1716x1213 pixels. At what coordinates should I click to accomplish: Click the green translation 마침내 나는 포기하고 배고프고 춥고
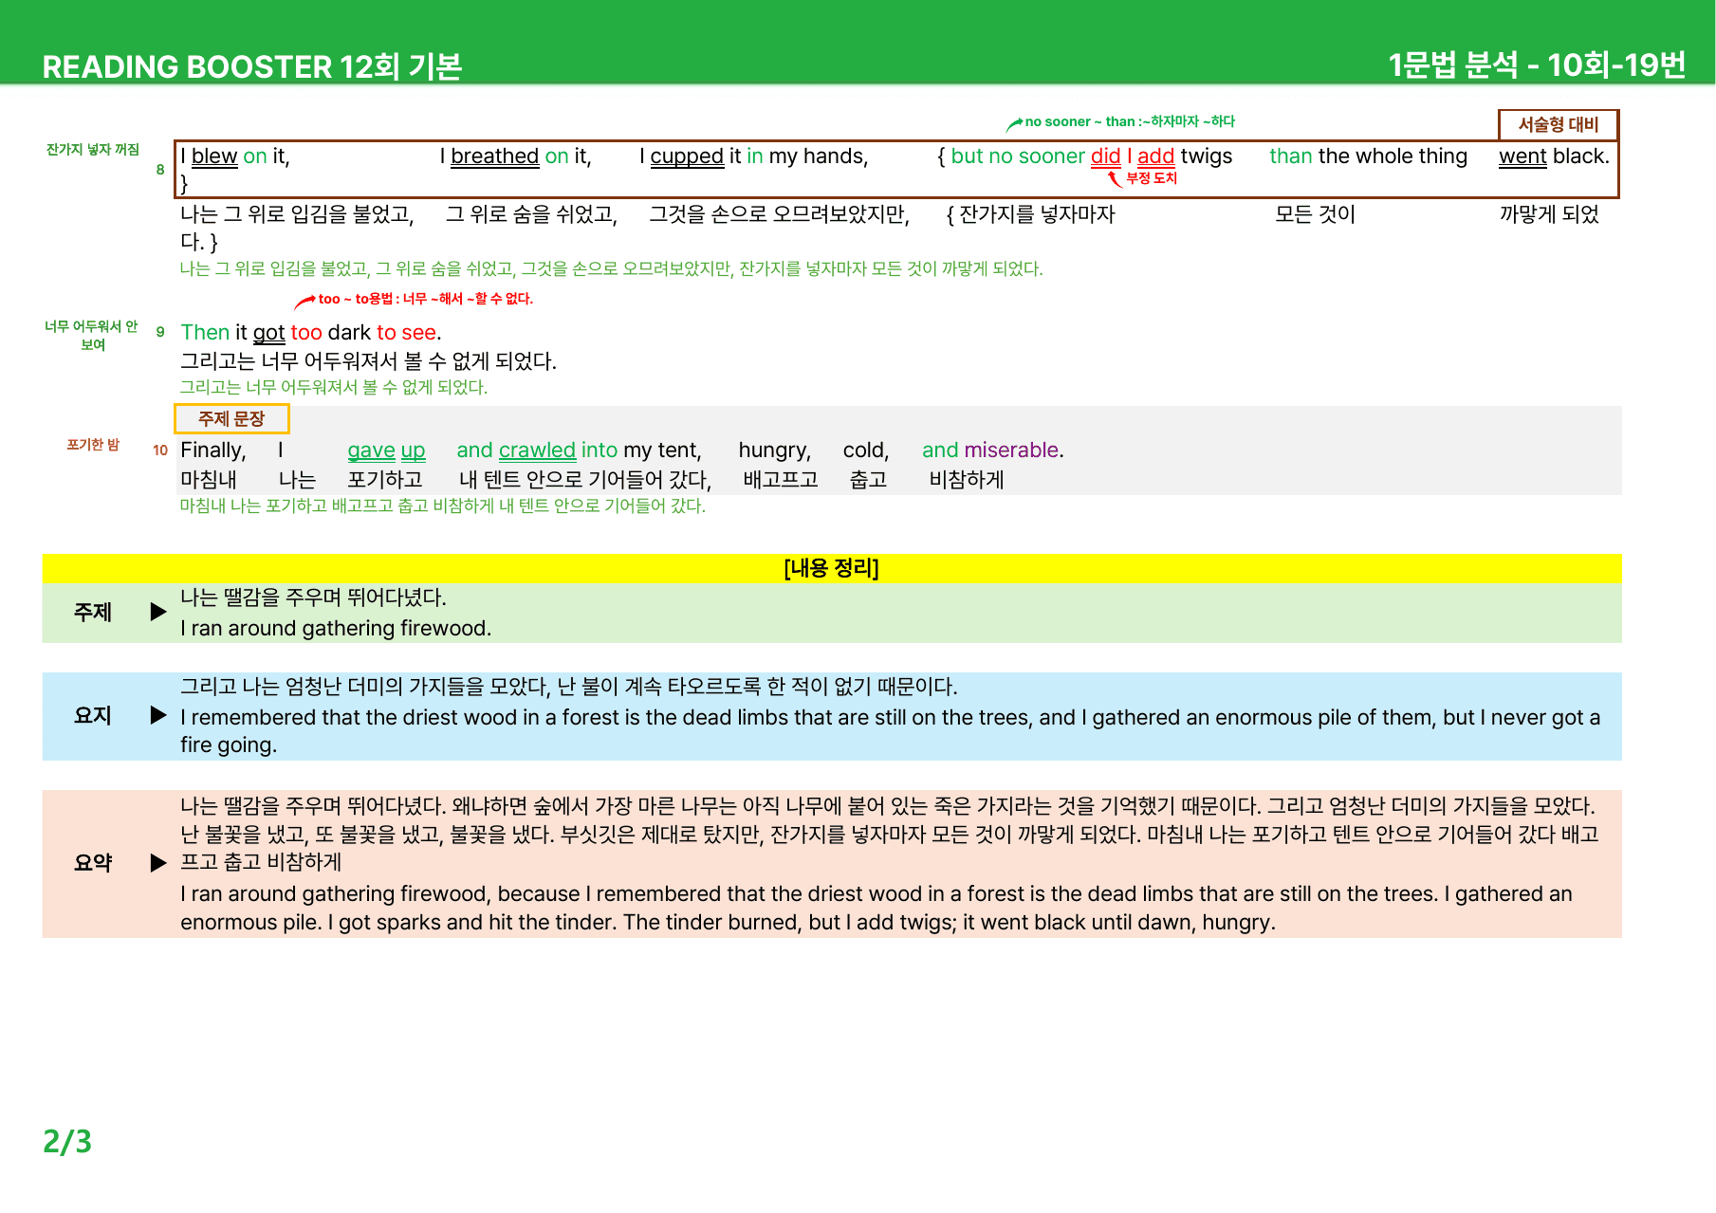[x=443, y=505]
